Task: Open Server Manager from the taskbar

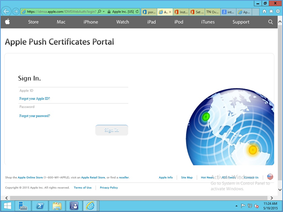Action: pos(23,206)
